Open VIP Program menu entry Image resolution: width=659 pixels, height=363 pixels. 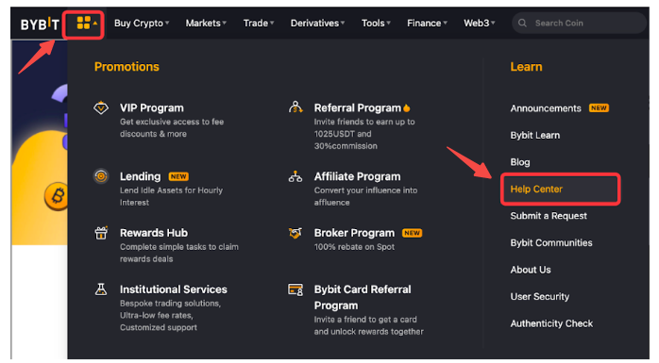152,107
